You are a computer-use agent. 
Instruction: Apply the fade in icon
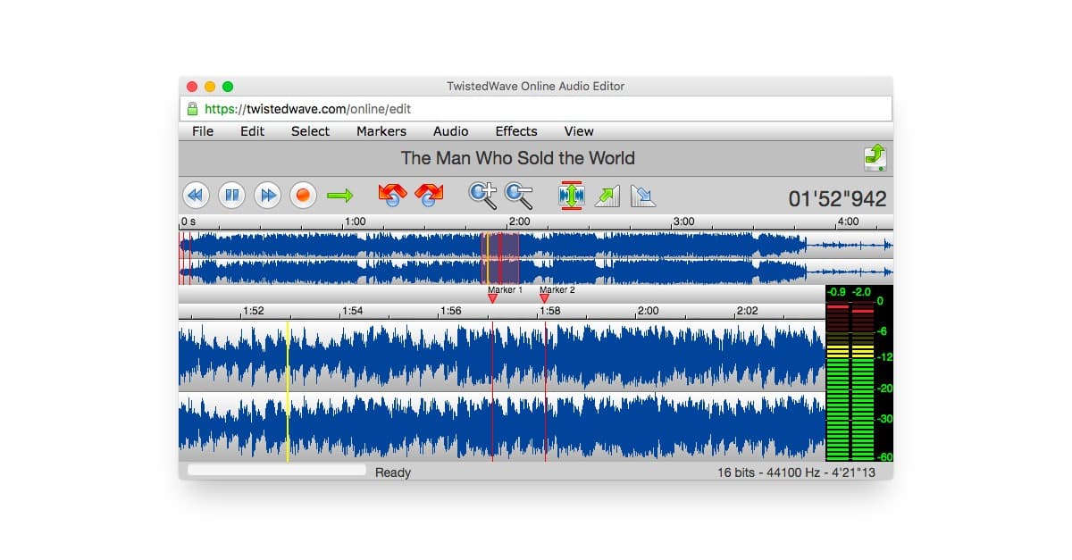607,196
